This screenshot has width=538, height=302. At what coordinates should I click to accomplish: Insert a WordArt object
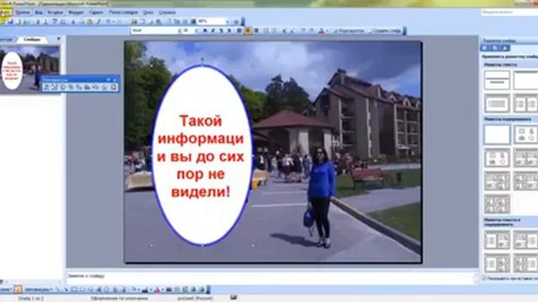[x=99, y=290]
